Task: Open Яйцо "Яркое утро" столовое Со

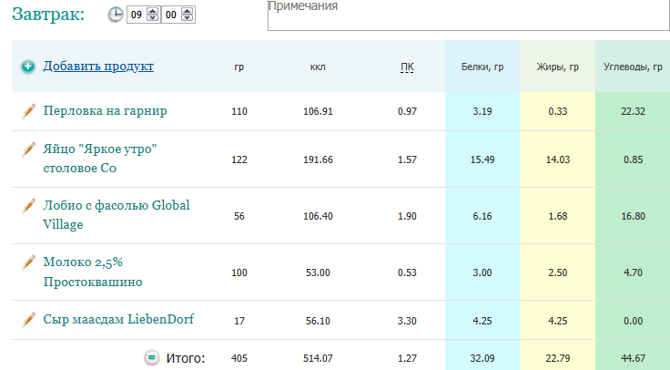Action: [100, 159]
